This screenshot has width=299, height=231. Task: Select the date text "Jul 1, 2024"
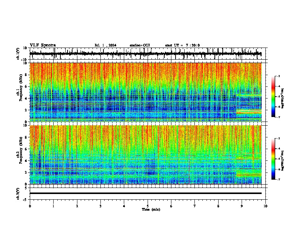pyautogui.click(x=105, y=45)
